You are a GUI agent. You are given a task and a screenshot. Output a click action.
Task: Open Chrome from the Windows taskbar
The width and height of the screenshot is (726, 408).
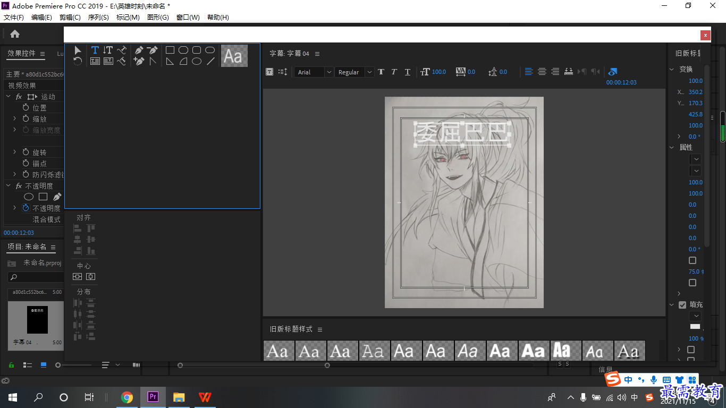(127, 397)
